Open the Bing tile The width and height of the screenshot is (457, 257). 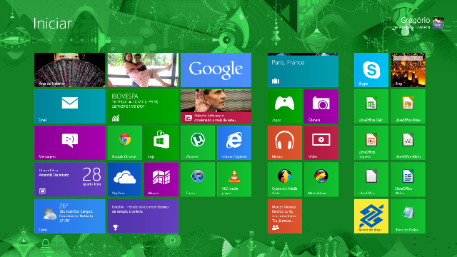[408, 70]
